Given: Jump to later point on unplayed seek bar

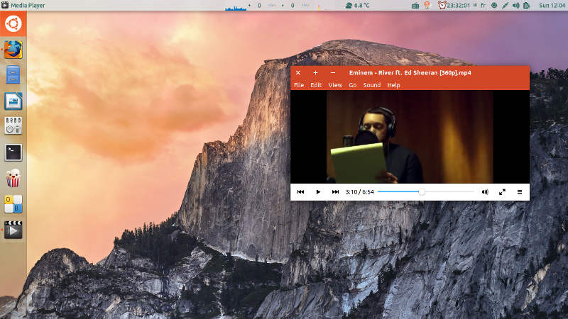Looking at the screenshot, I should pyautogui.click(x=449, y=191).
